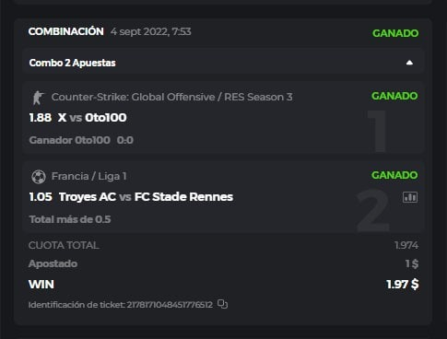Screen dimensions: 447x339
Task: Click the Total más de 0.5 selection
Action: tap(70, 219)
